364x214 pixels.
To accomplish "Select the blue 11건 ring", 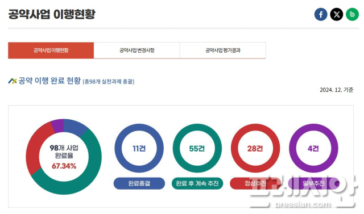I will coord(139,148).
